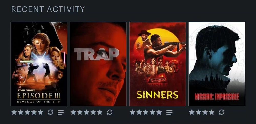Click the REVENGE OF THE SITH text on the poster

[39, 102]
